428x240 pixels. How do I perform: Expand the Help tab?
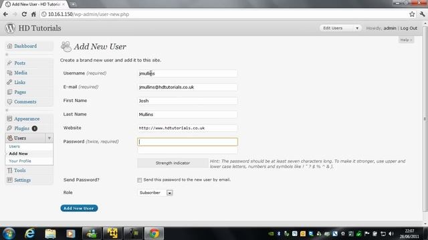[x=406, y=40]
